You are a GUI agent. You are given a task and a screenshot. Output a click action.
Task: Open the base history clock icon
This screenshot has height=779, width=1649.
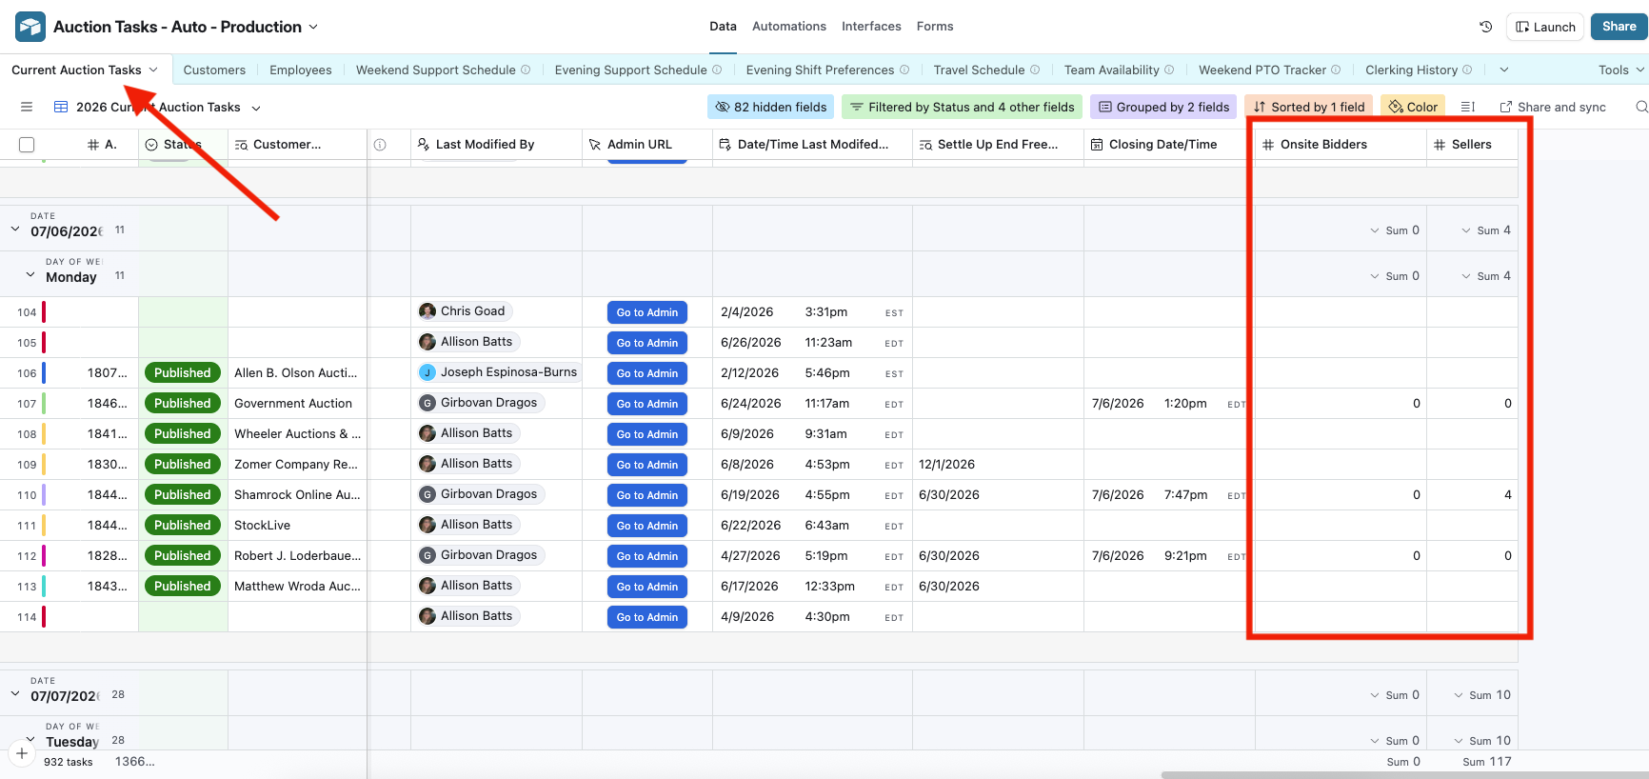point(1485,27)
